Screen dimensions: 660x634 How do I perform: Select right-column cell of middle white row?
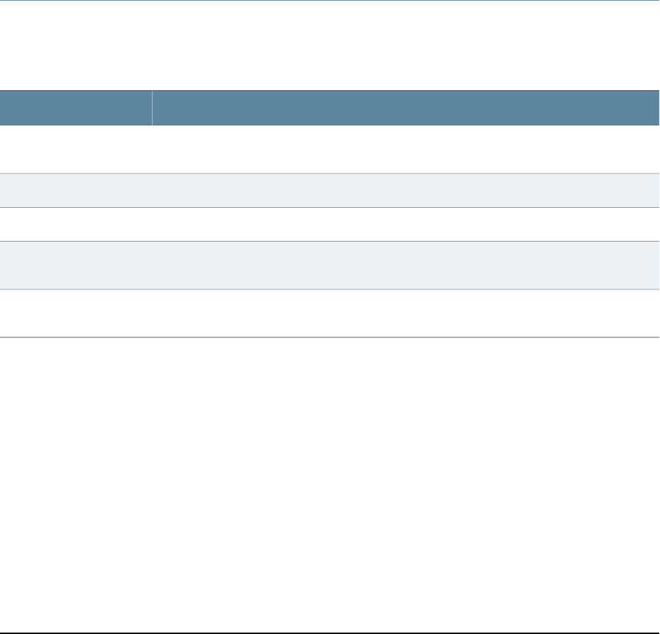406,225
